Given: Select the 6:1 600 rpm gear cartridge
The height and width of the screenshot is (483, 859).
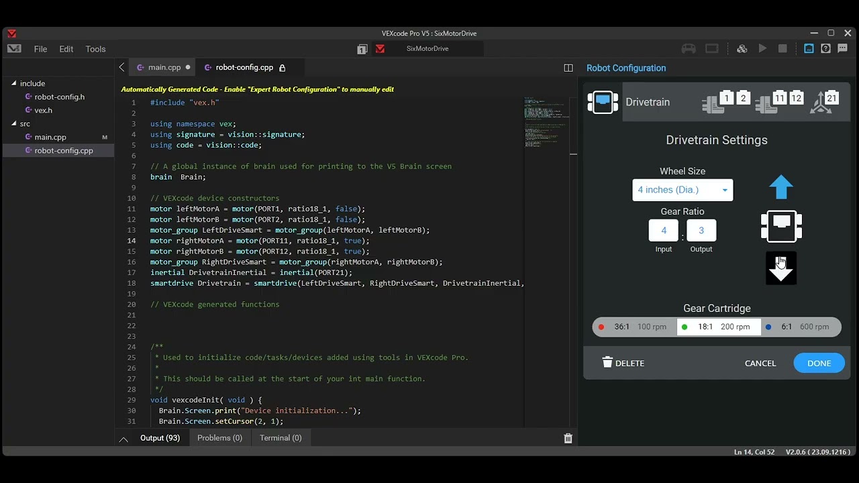Looking at the screenshot, I should (x=800, y=327).
